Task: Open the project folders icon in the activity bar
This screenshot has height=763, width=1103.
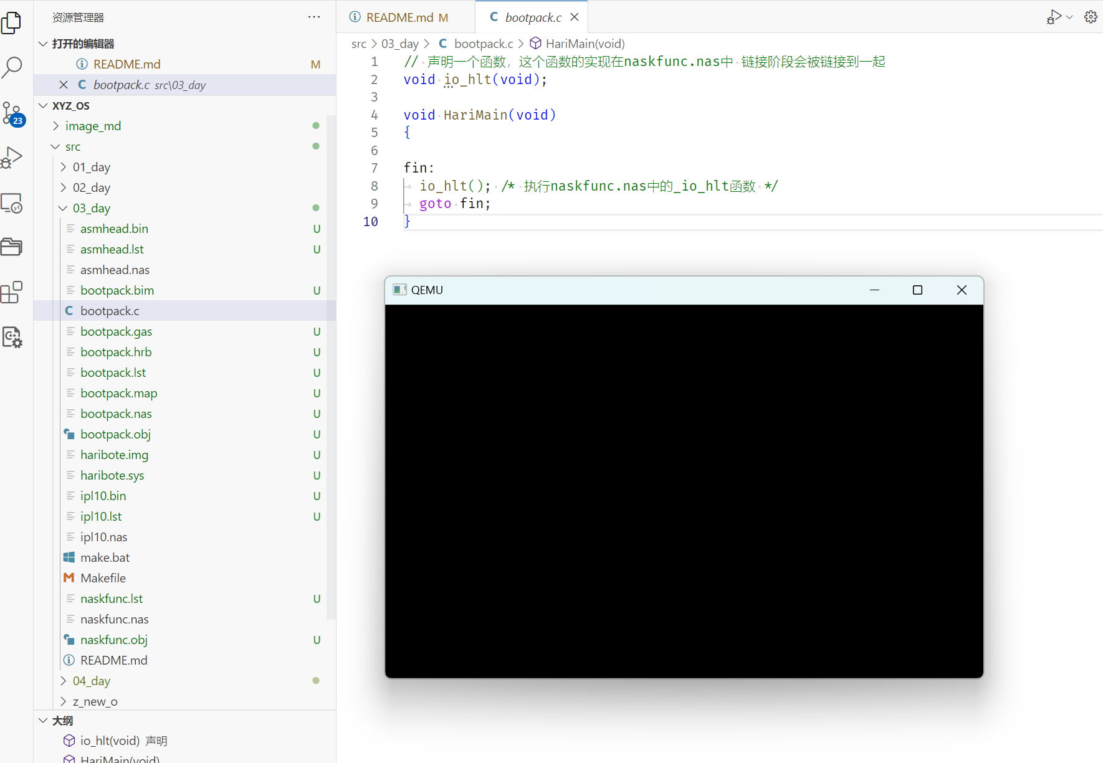Action: pyautogui.click(x=12, y=247)
